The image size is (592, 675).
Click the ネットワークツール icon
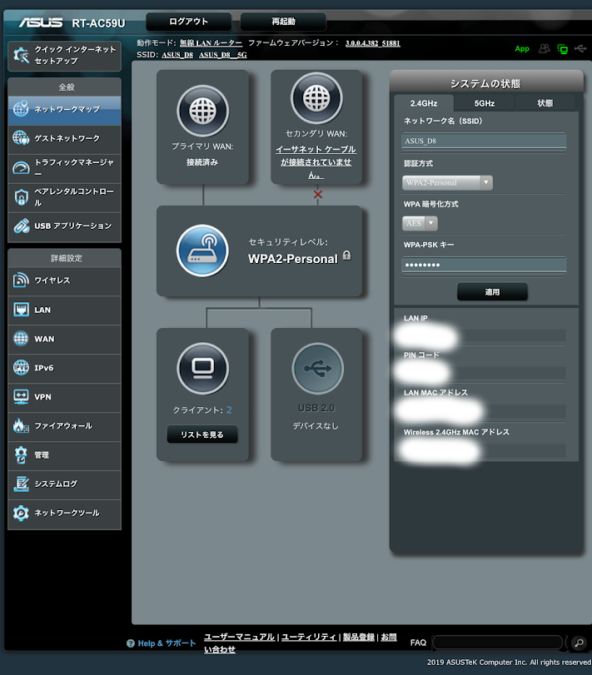[x=21, y=514]
